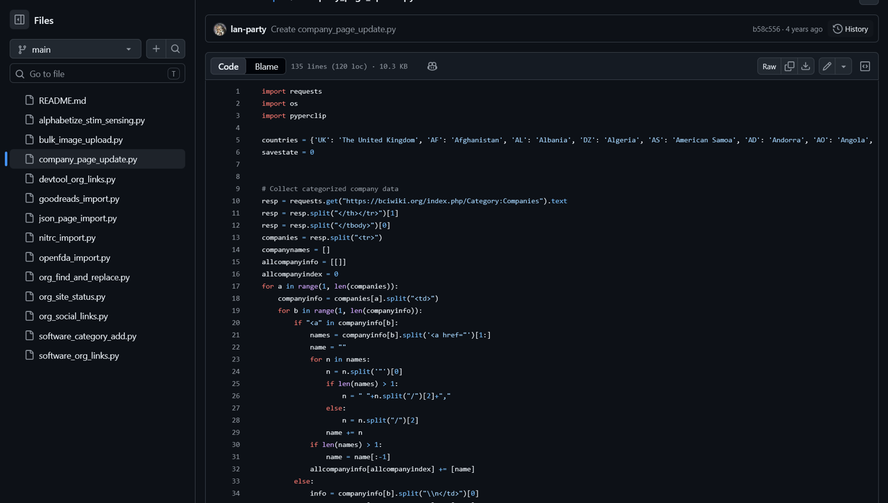Click the bciwiki.org URL string in code
Image resolution: width=888 pixels, height=503 pixels.
point(443,201)
